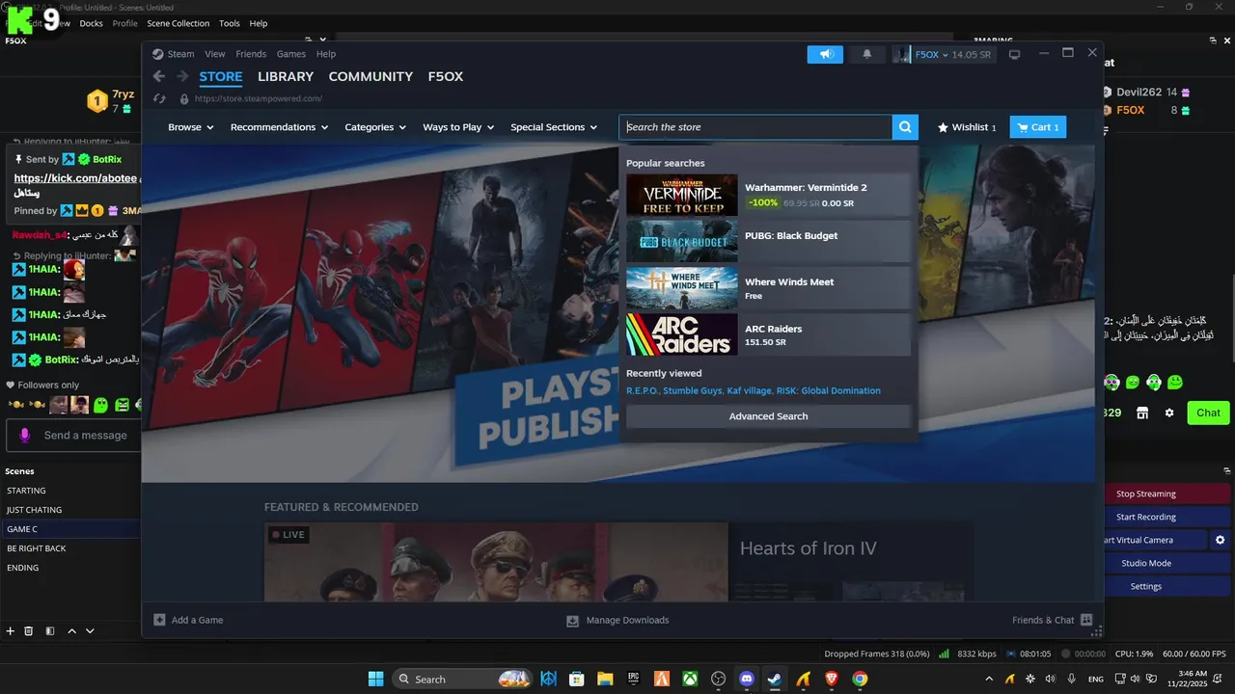This screenshot has height=694, width=1235.
Task: Open Epic Games Launcher from the taskbar
Action: pos(633,679)
